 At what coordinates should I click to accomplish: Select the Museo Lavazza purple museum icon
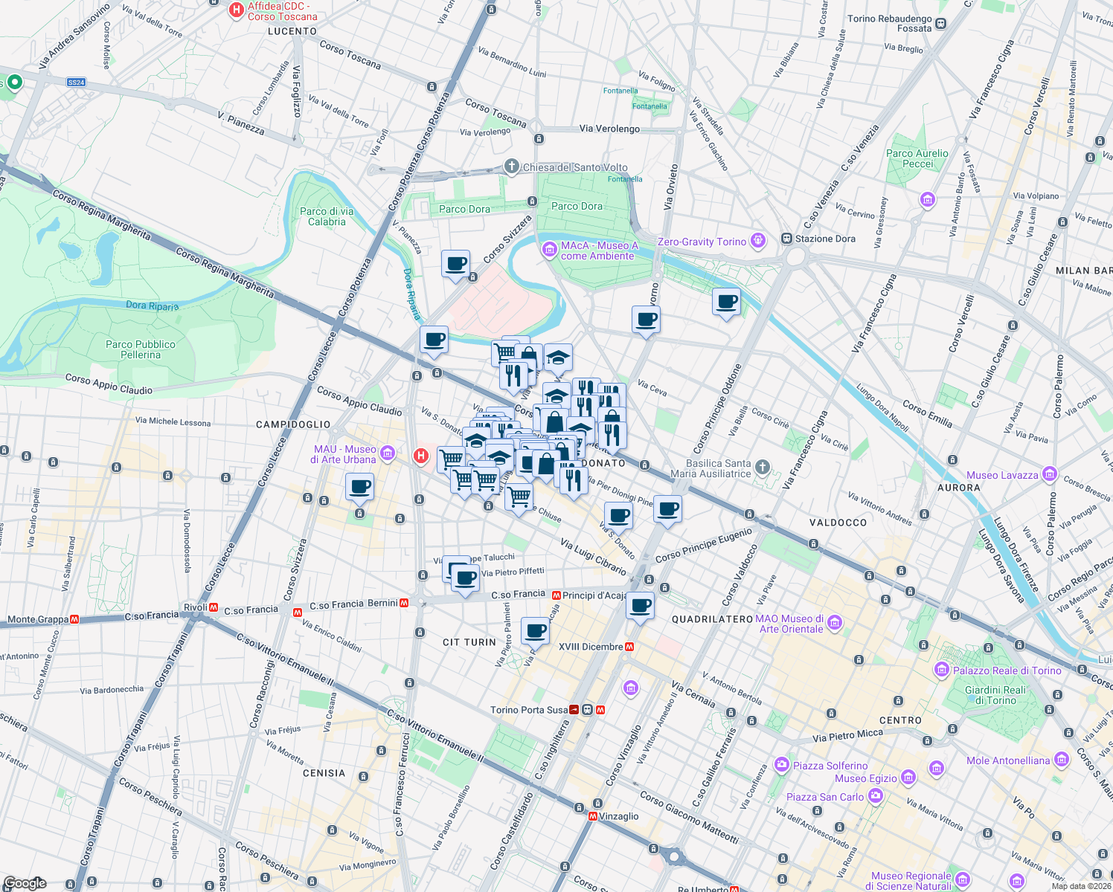(1050, 474)
